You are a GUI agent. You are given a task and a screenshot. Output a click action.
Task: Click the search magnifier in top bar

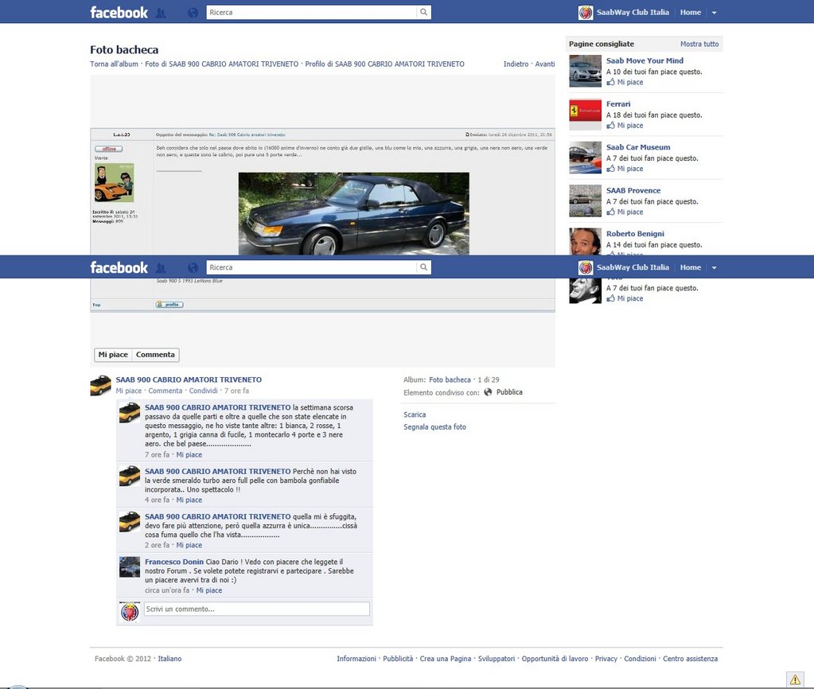pos(423,13)
